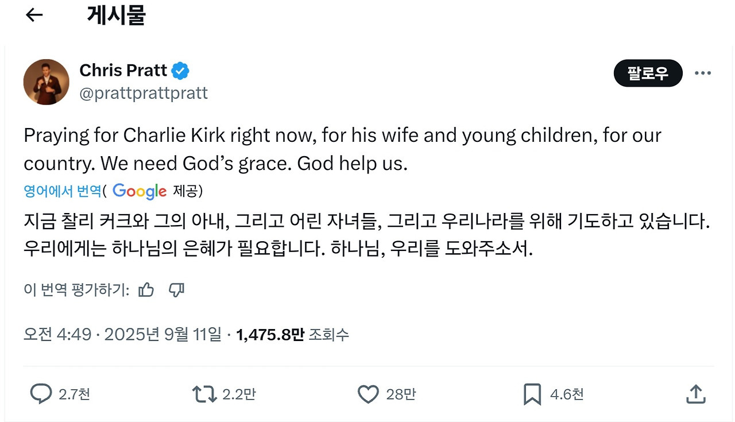Follow Chris Pratt with the 팔로우 button
Image resolution: width=735 pixels, height=422 pixels.
click(648, 73)
